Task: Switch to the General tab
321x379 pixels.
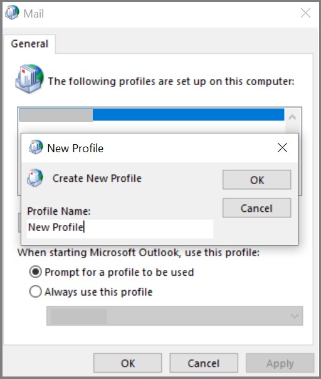Action: click(29, 44)
